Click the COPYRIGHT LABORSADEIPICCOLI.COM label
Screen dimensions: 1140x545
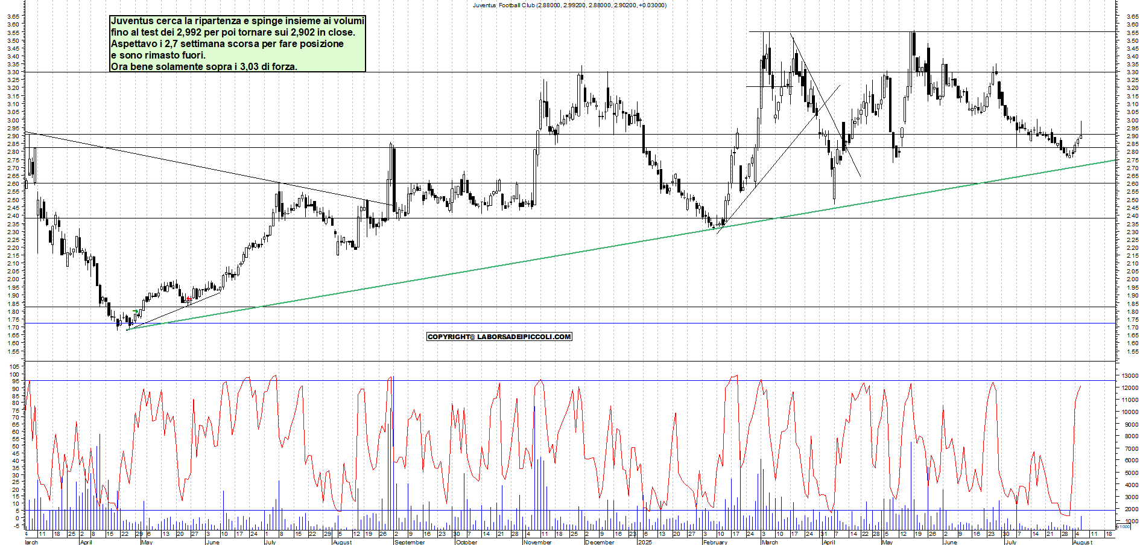499,337
